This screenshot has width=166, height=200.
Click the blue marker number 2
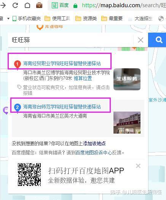pyautogui.click(x=18, y=108)
